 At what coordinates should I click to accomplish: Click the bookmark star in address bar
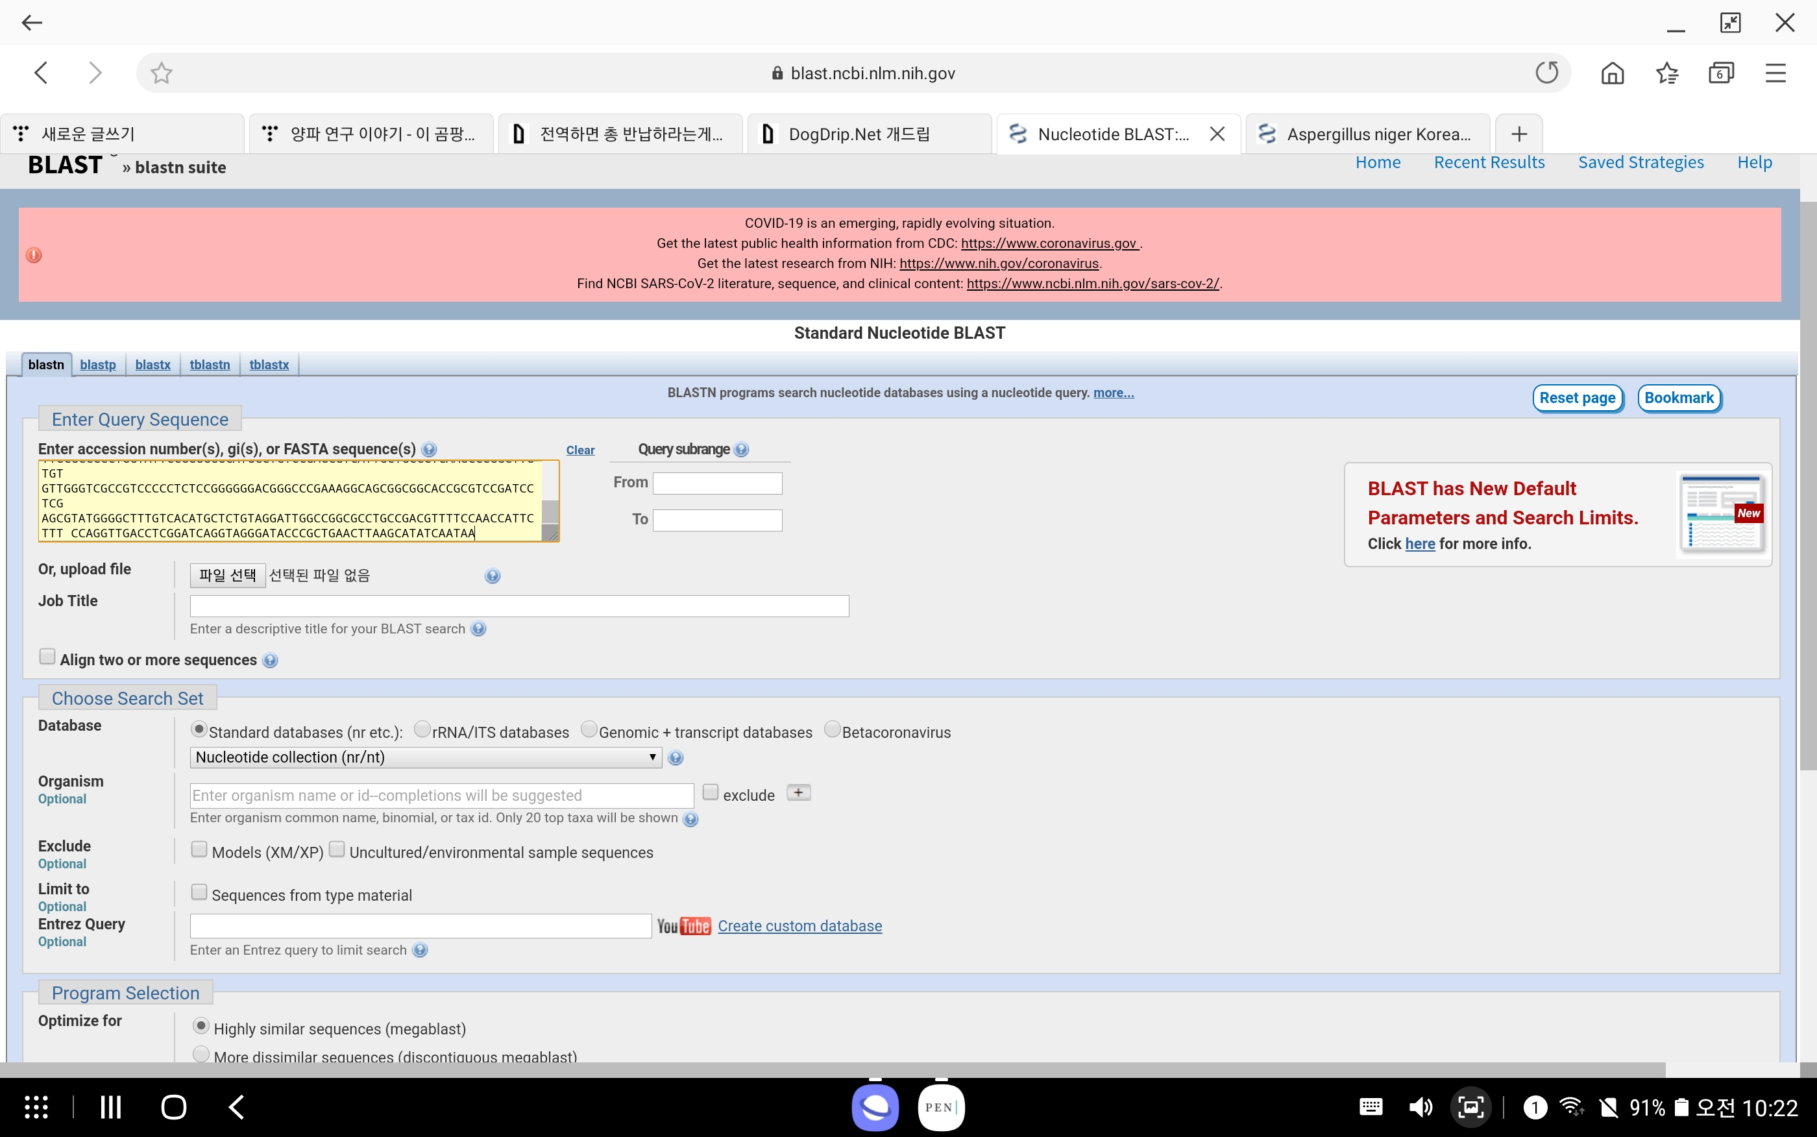[161, 73]
